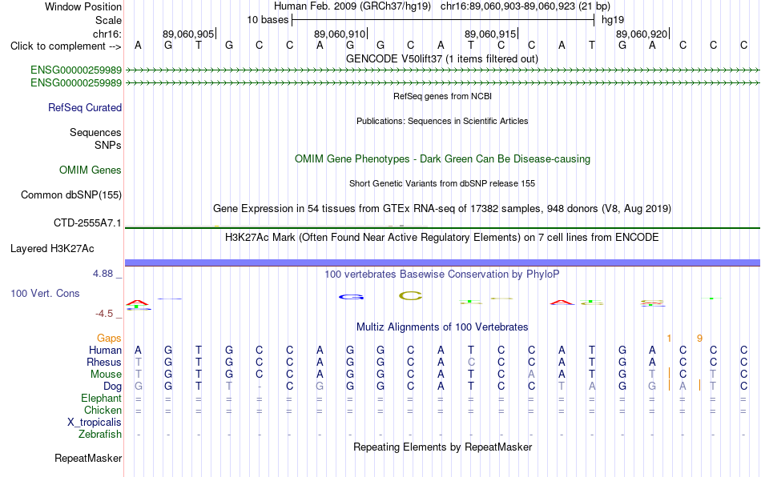761x477 pixels.
Task: Select the Human alignment row label
Action: [x=105, y=350]
